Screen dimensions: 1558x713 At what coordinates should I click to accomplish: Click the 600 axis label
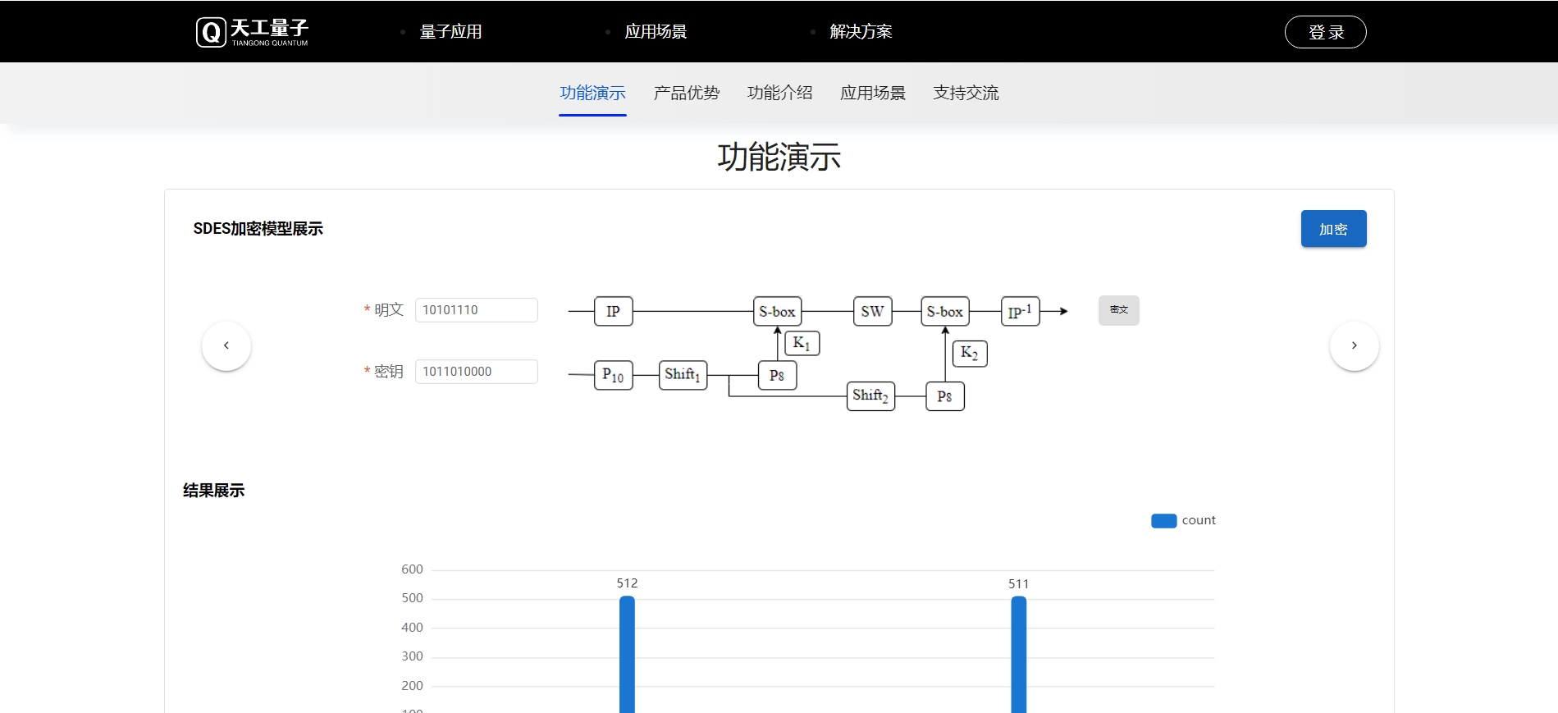(x=412, y=569)
